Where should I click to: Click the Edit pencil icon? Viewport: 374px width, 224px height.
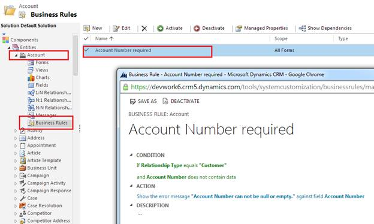click(x=116, y=28)
